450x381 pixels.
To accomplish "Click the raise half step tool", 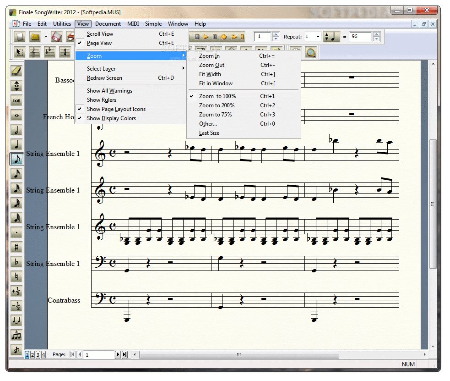I will pyautogui.click(x=16, y=291).
